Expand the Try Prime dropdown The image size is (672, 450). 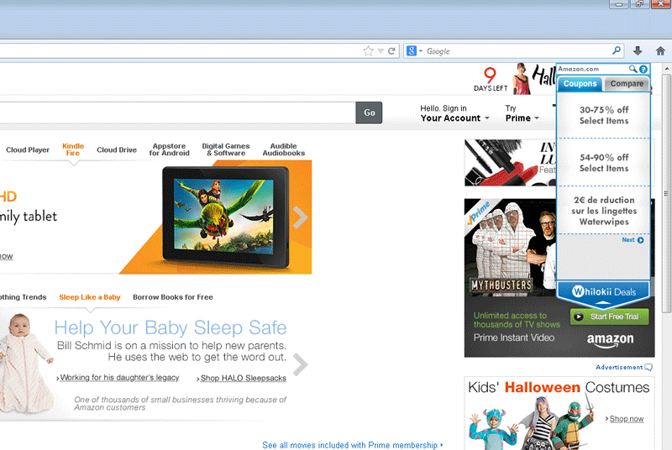pyautogui.click(x=522, y=118)
